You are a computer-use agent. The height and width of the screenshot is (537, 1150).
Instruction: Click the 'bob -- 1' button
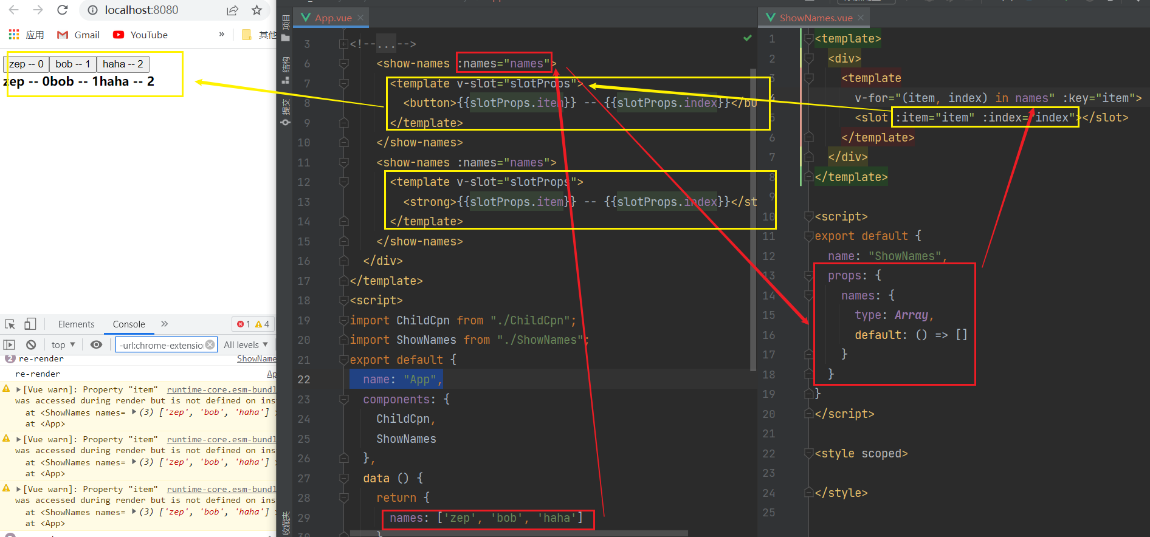tap(73, 64)
